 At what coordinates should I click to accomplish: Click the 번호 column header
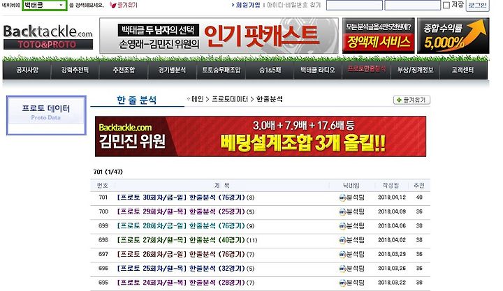(x=103, y=185)
